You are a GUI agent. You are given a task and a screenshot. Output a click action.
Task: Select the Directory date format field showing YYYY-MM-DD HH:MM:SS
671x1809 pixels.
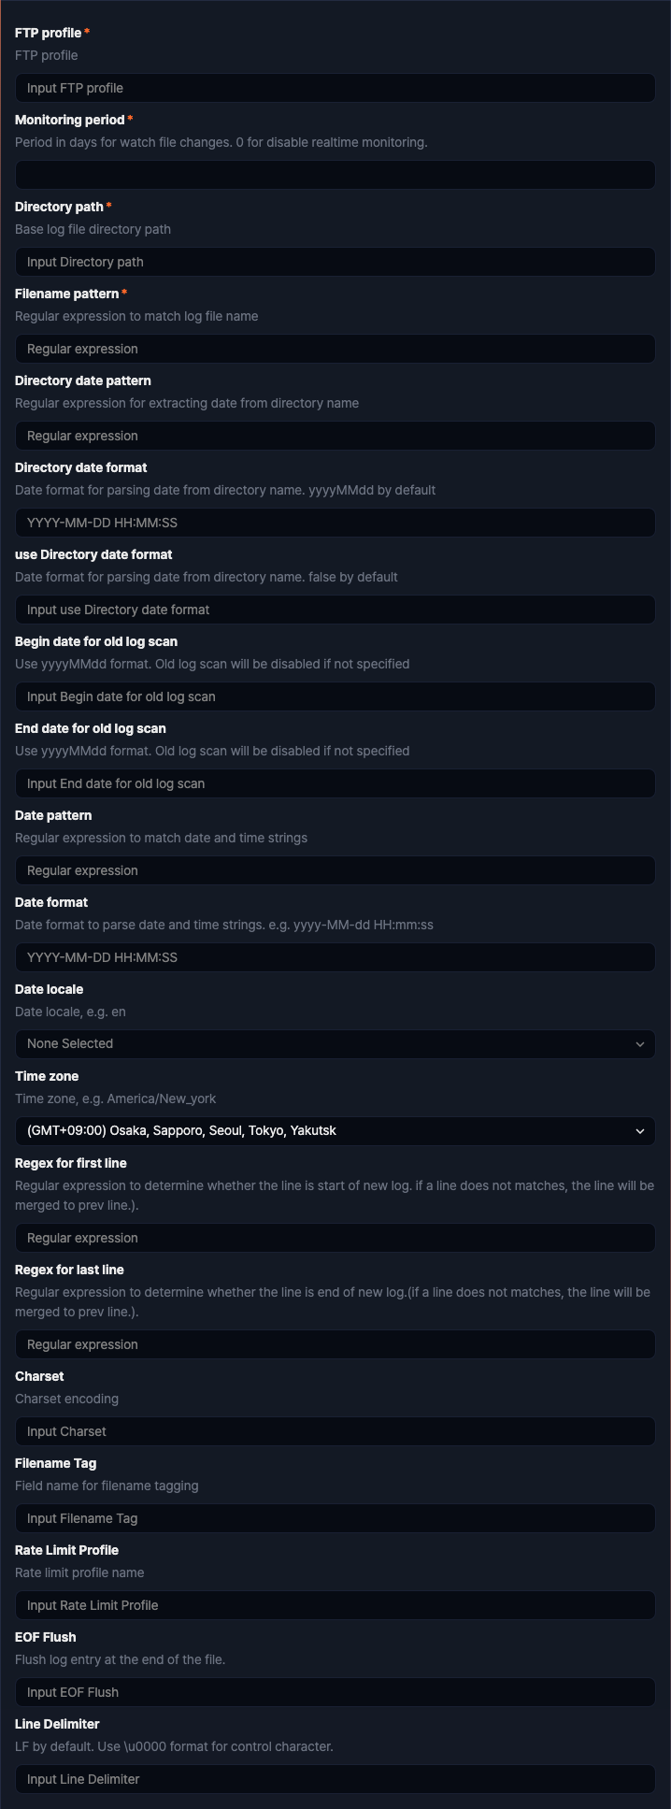click(335, 523)
